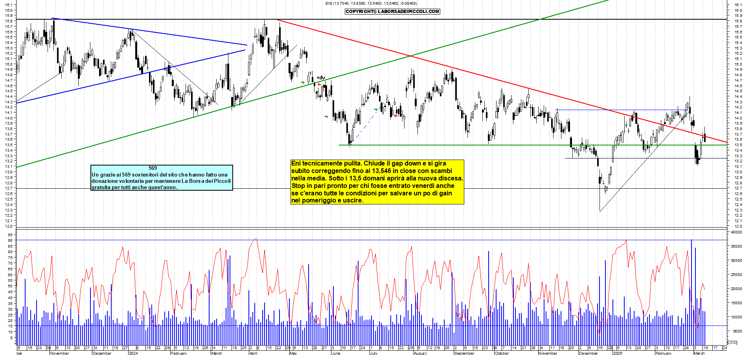Click the 'September' month label

click(464, 353)
